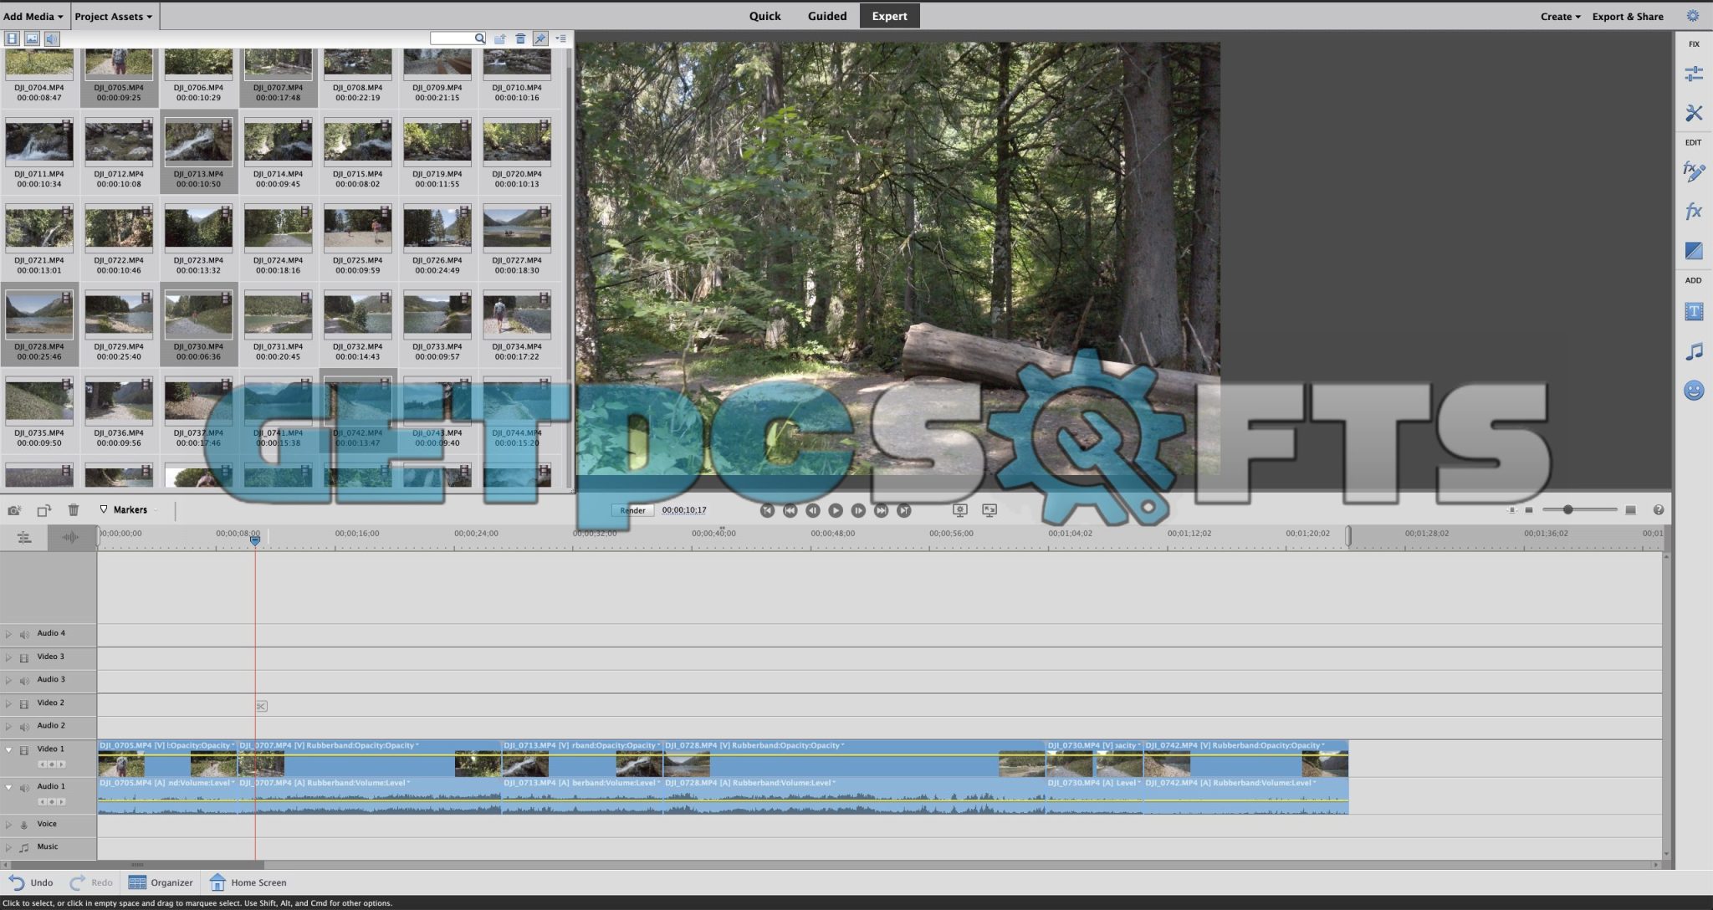The image size is (1713, 910).
Task: Expand the Music track
Action: coord(8,847)
